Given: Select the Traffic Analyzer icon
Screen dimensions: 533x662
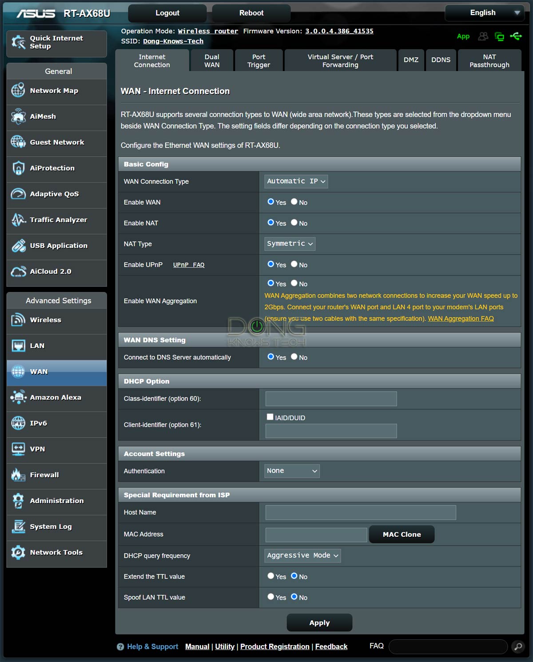Looking at the screenshot, I should tap(18, 220).
